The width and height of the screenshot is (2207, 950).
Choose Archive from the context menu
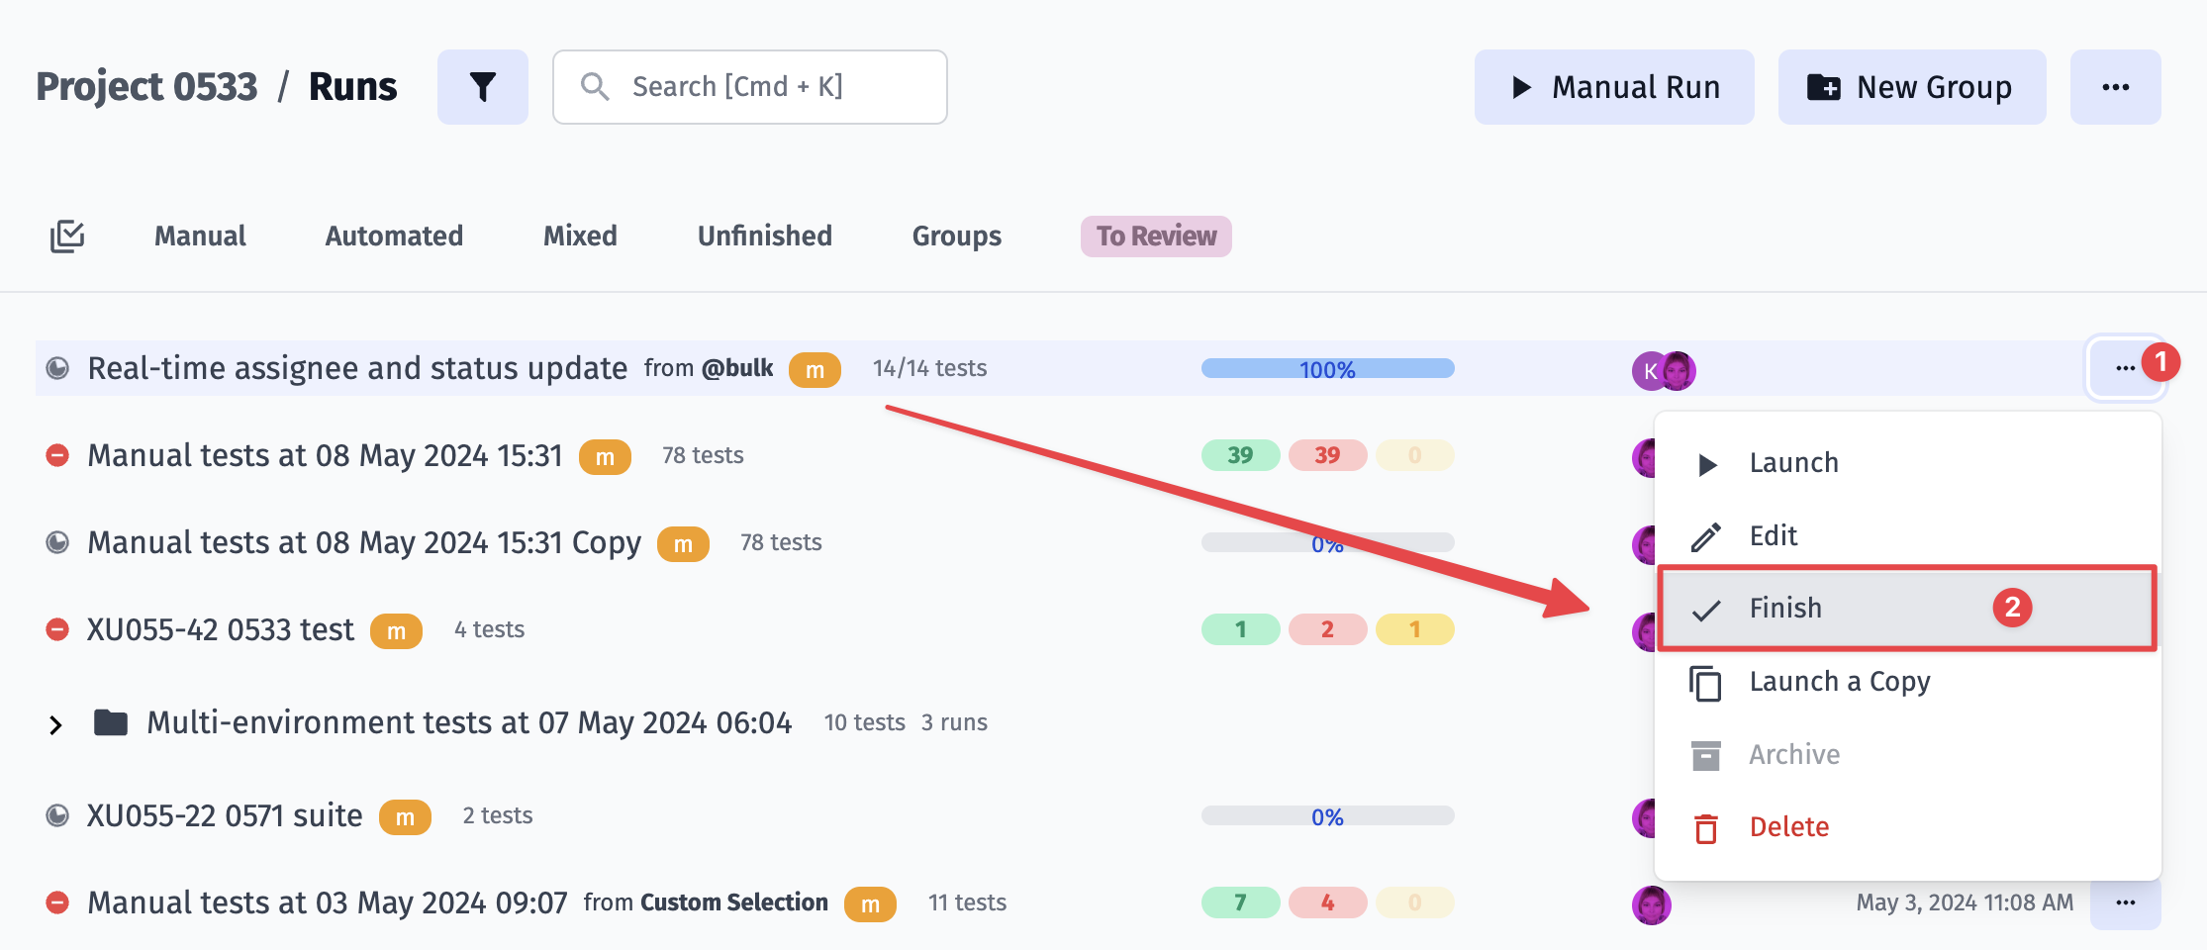pos(1907,755)
